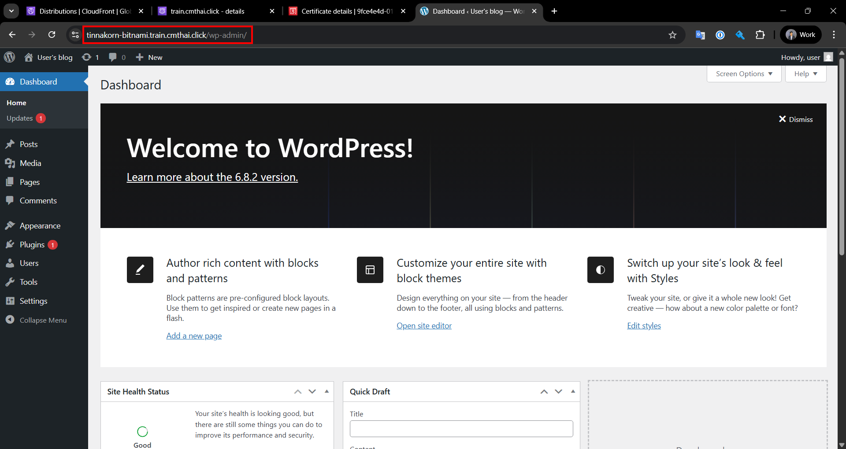Screen dimensions: 846x449
Task: Click the address bar URL
Action: point(167,35)
